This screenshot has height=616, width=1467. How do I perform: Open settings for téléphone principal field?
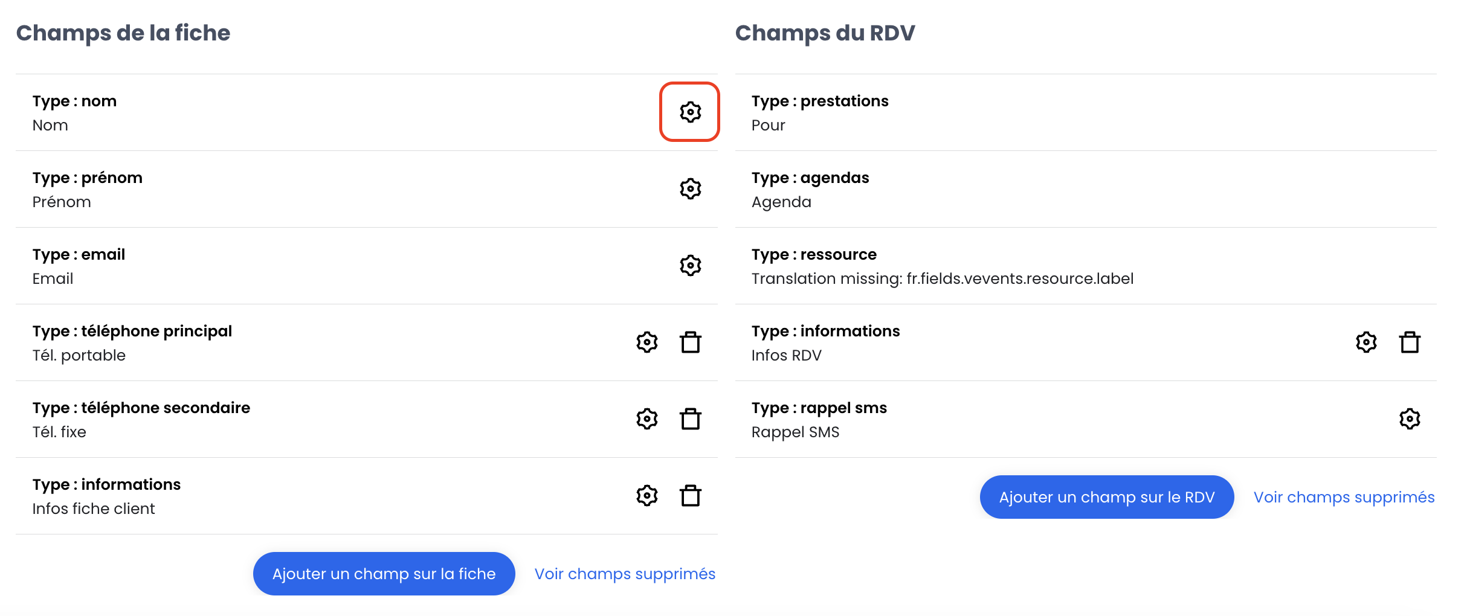coord(646,342)
